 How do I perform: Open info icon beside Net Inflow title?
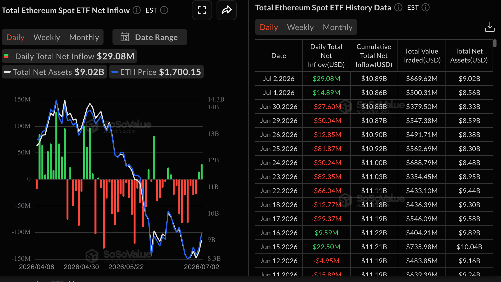(137, 10)
